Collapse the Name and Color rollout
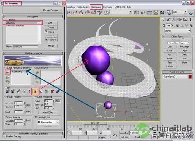The width and height of the screenshot is (195, 141). pyautogui.click(x=177, y=72)
